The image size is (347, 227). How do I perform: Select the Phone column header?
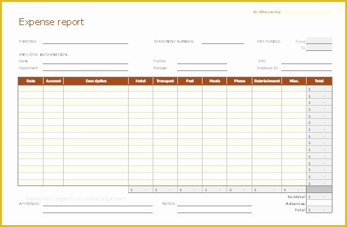coord(239,81)
